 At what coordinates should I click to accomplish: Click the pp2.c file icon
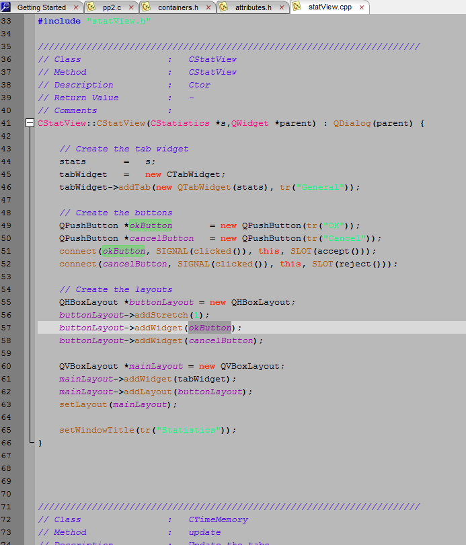[x=91, y=7]
